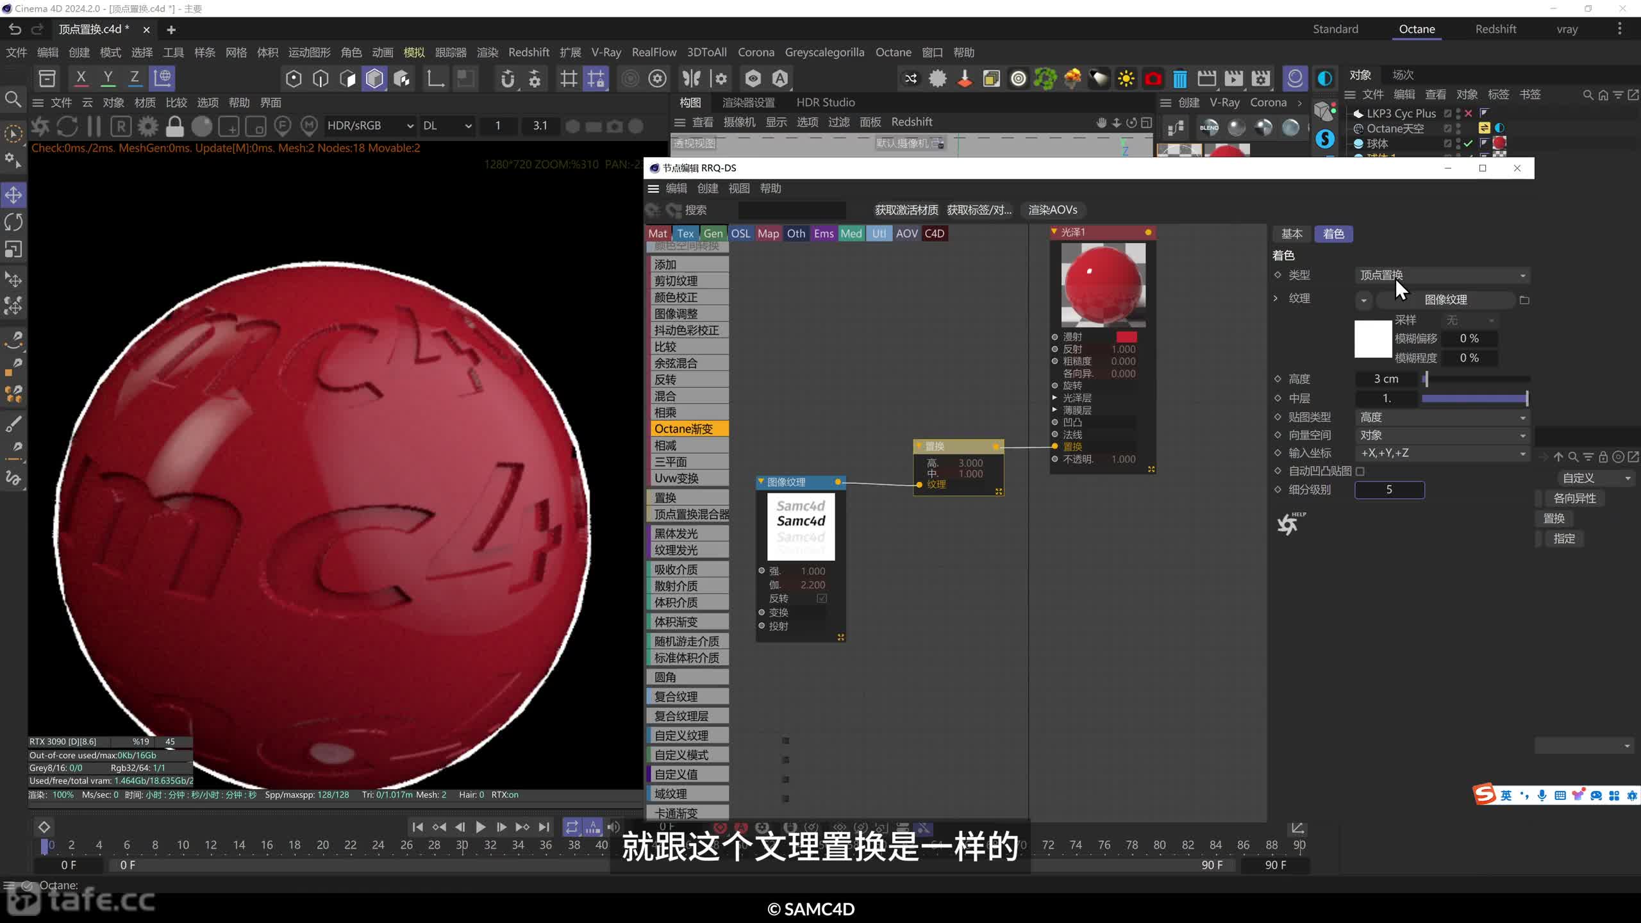Switch to the Redshift layout tab

click(1495, 29)
